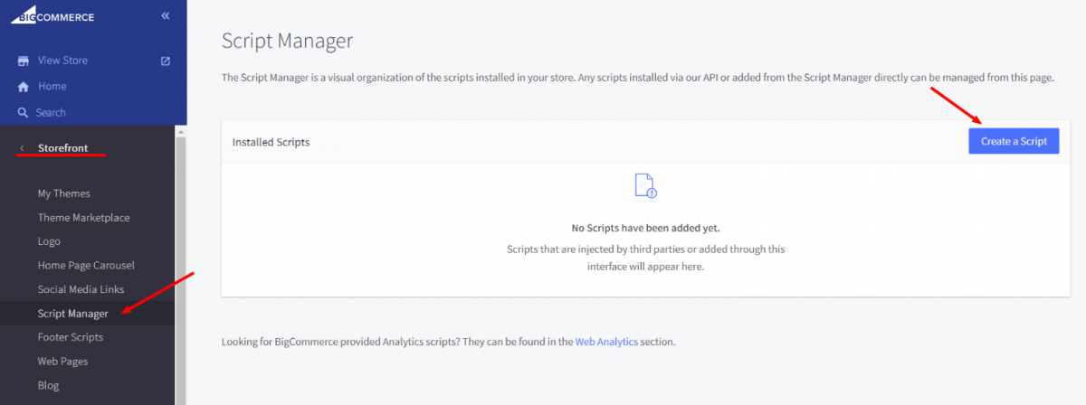Click the BigCommerce logo

pyautogui.click(x=52, y=15)
